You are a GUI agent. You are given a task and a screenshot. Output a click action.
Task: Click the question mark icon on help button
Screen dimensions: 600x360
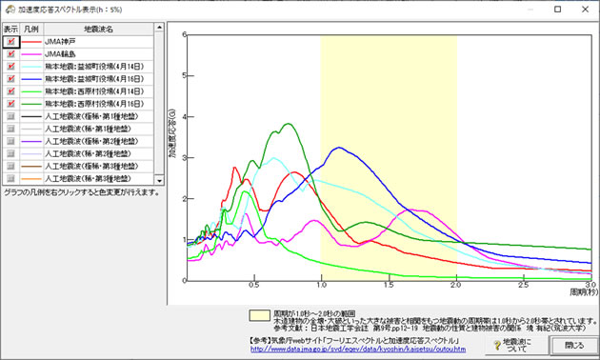pyautogui.click(x=497, y=346)
